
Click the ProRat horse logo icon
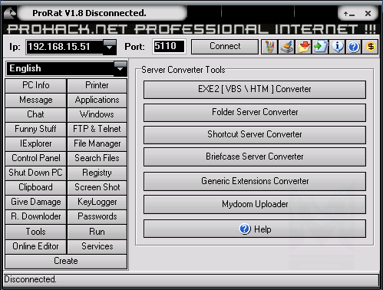click(10, 13)
